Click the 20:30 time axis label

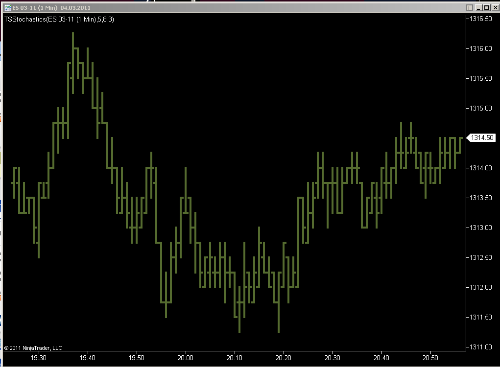(x=332, y=358)
